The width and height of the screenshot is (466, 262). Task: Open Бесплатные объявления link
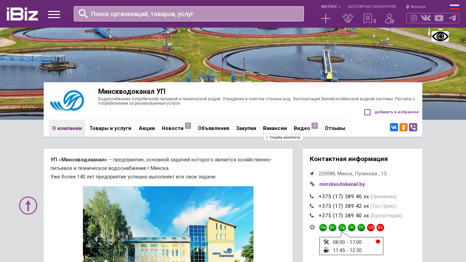pyautogui.click(x=372, y=6)
